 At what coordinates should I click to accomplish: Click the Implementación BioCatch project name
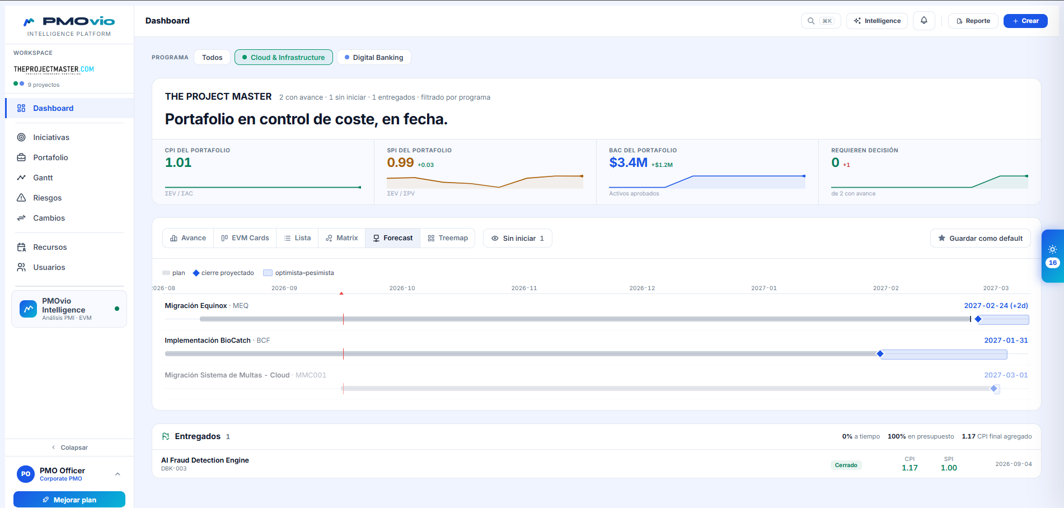point(207,340)
